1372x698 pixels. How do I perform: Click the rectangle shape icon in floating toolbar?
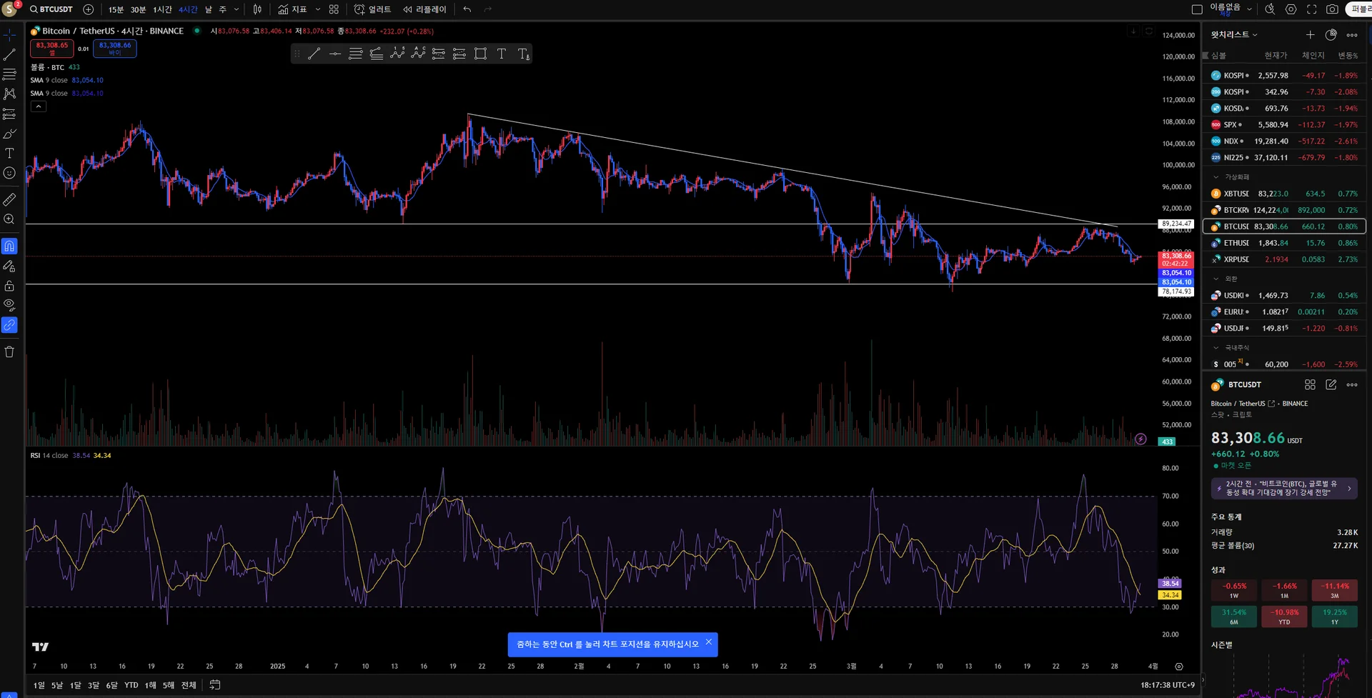(x=481, y=54)
